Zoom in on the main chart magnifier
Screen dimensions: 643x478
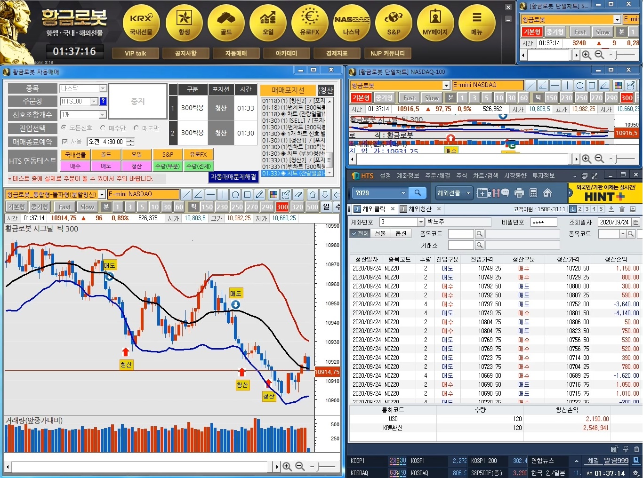coord(287,466)
